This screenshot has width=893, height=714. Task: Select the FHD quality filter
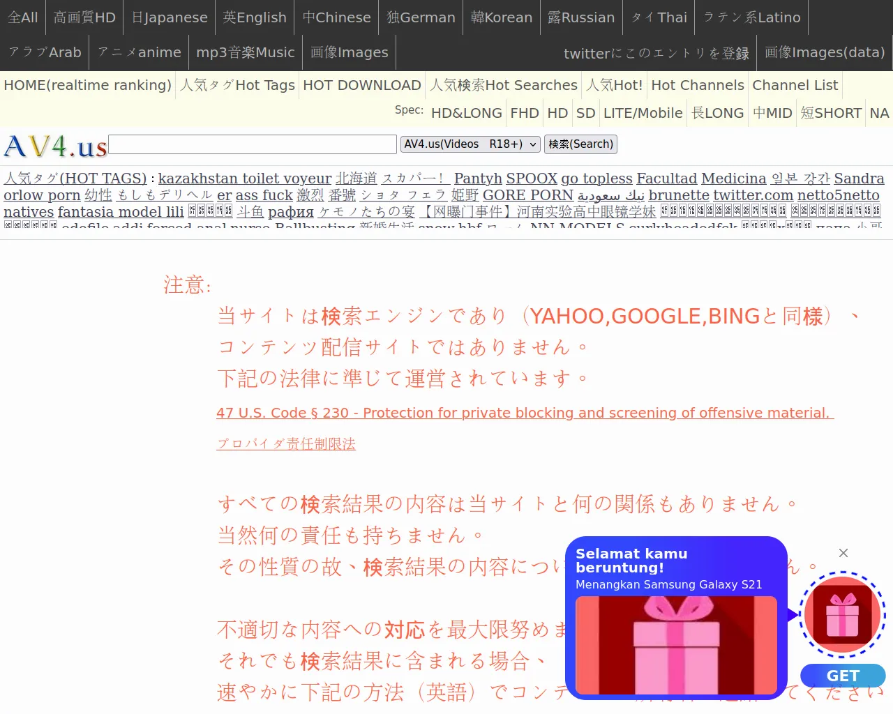[524, 113]
